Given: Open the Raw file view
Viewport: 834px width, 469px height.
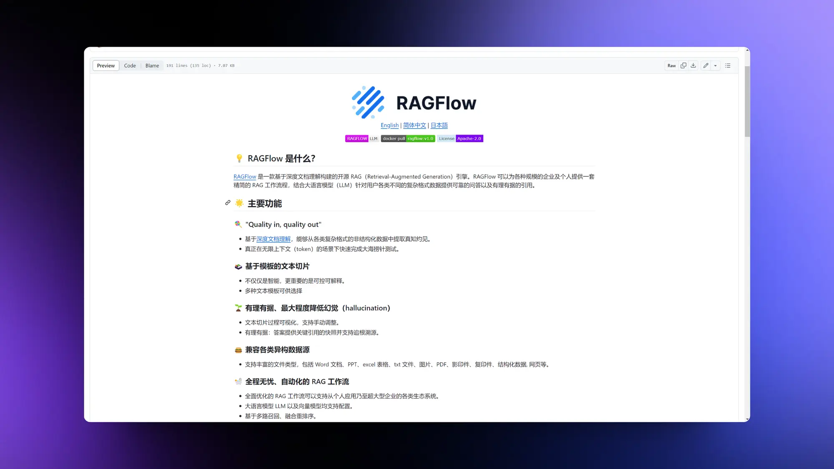Looking at the screenshot, I should coord(671,65).
